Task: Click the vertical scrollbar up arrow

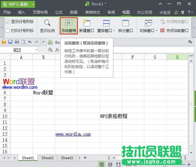Action: pos(191,61)
